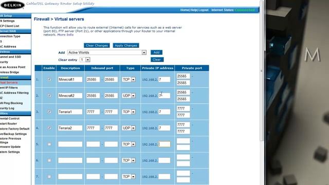Viewport: 329px width, 185px height.
Task: Enable checkbox for Minecraft1 entry
Action: point(49,80)
